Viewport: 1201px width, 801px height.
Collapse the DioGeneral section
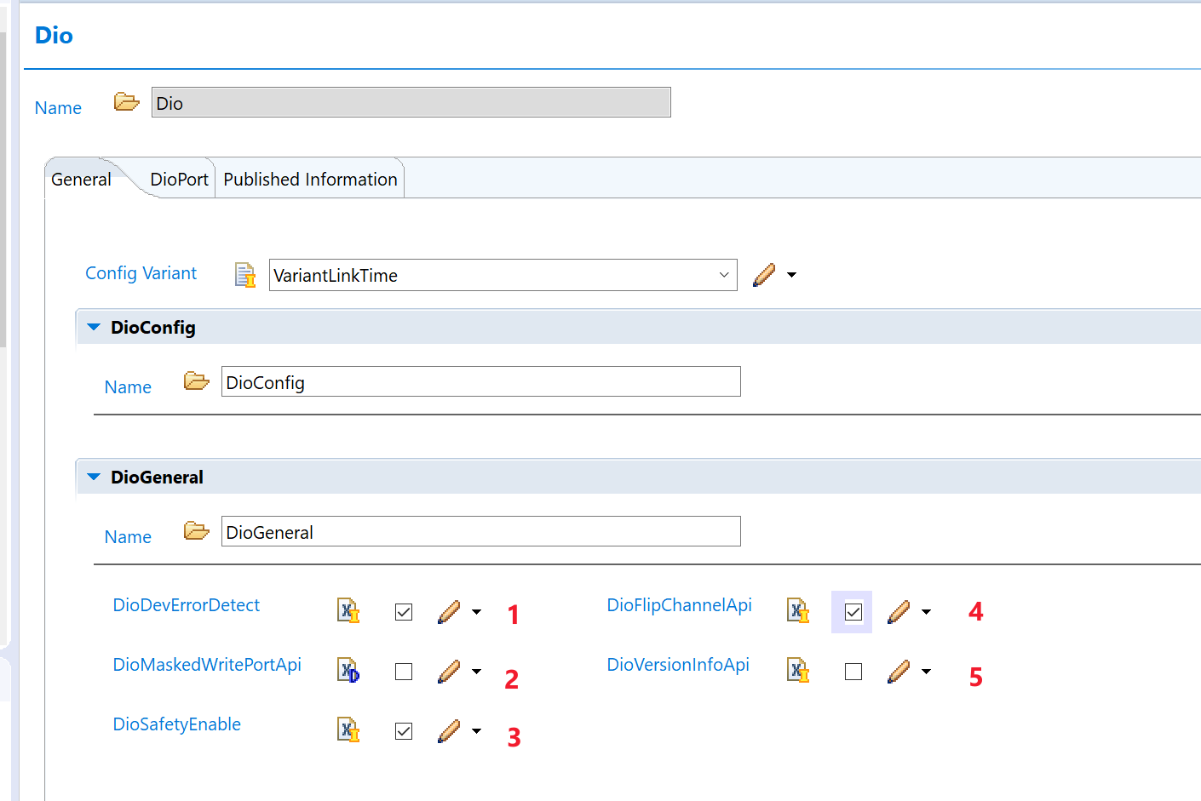point(94,478)
